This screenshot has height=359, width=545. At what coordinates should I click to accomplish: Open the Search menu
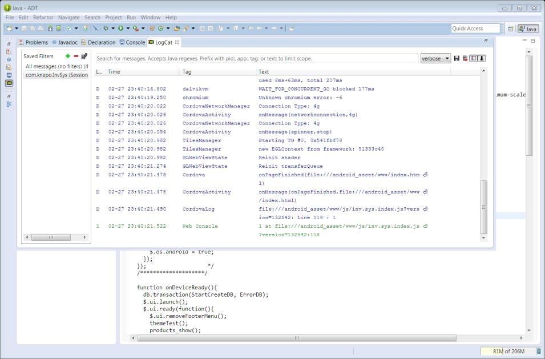(x=92, y=17)
